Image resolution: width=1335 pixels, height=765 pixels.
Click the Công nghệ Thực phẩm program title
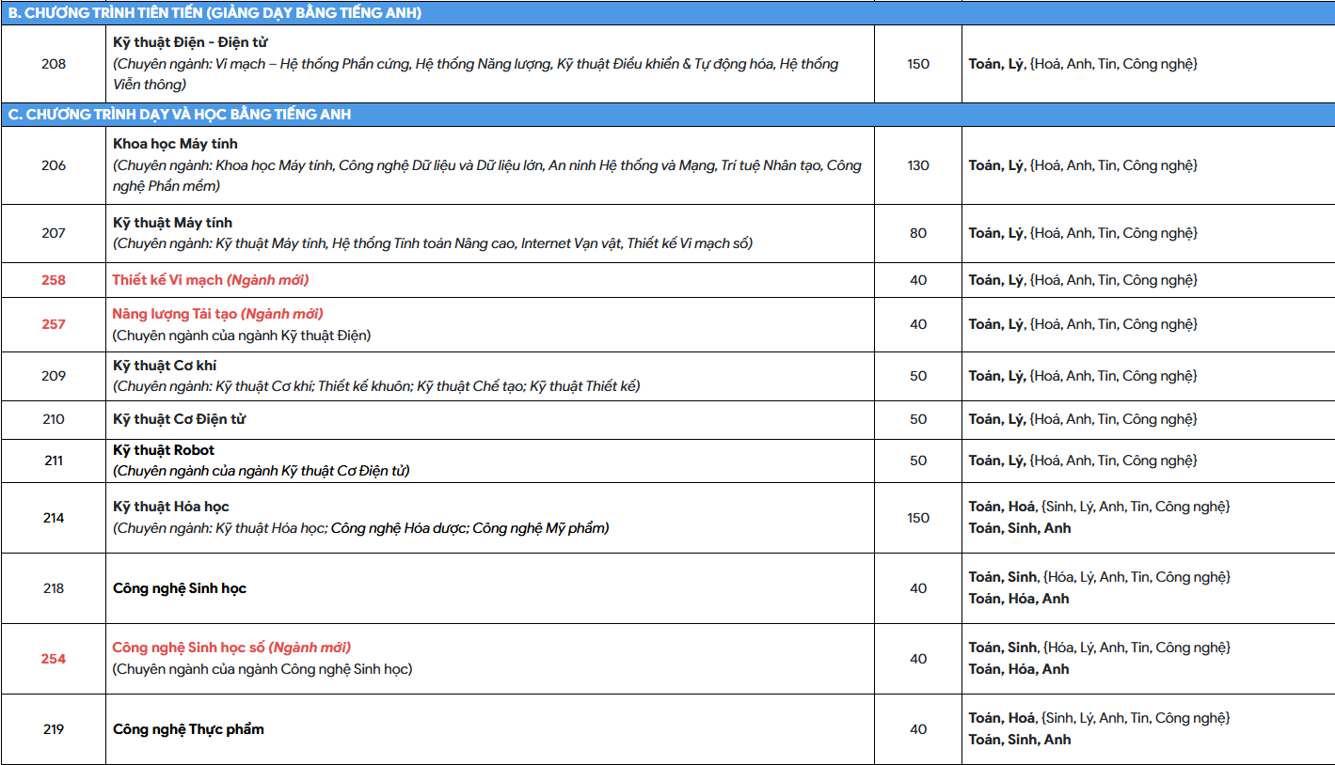188,729
